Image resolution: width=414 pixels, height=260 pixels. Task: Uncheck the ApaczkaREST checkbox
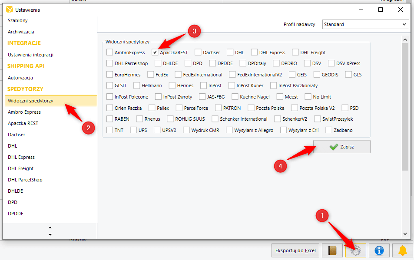[x=155, y=53]
